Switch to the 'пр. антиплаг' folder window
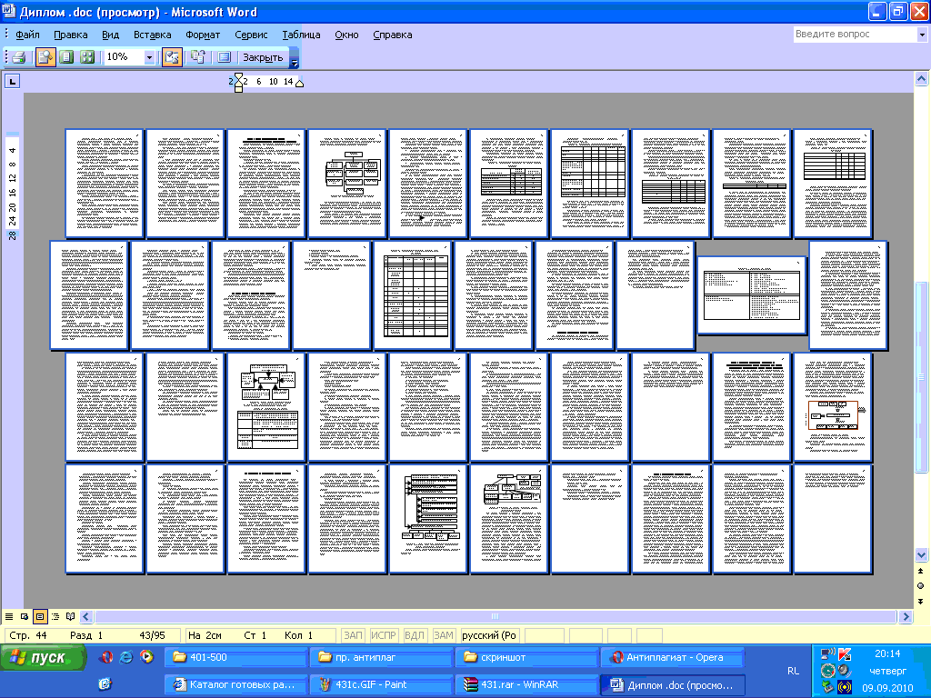Viewport: 931px width, 698px height. [x=381, y=658]
